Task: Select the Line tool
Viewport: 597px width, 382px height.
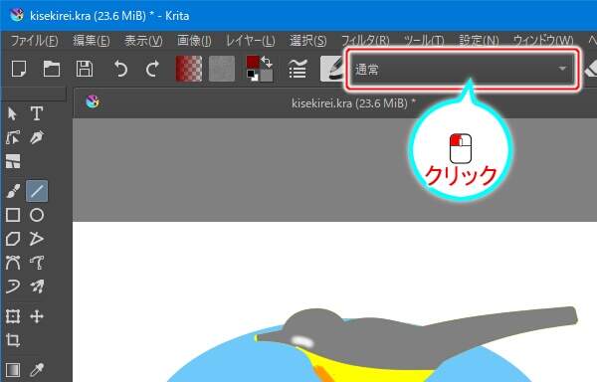Action: pos(37,191)
